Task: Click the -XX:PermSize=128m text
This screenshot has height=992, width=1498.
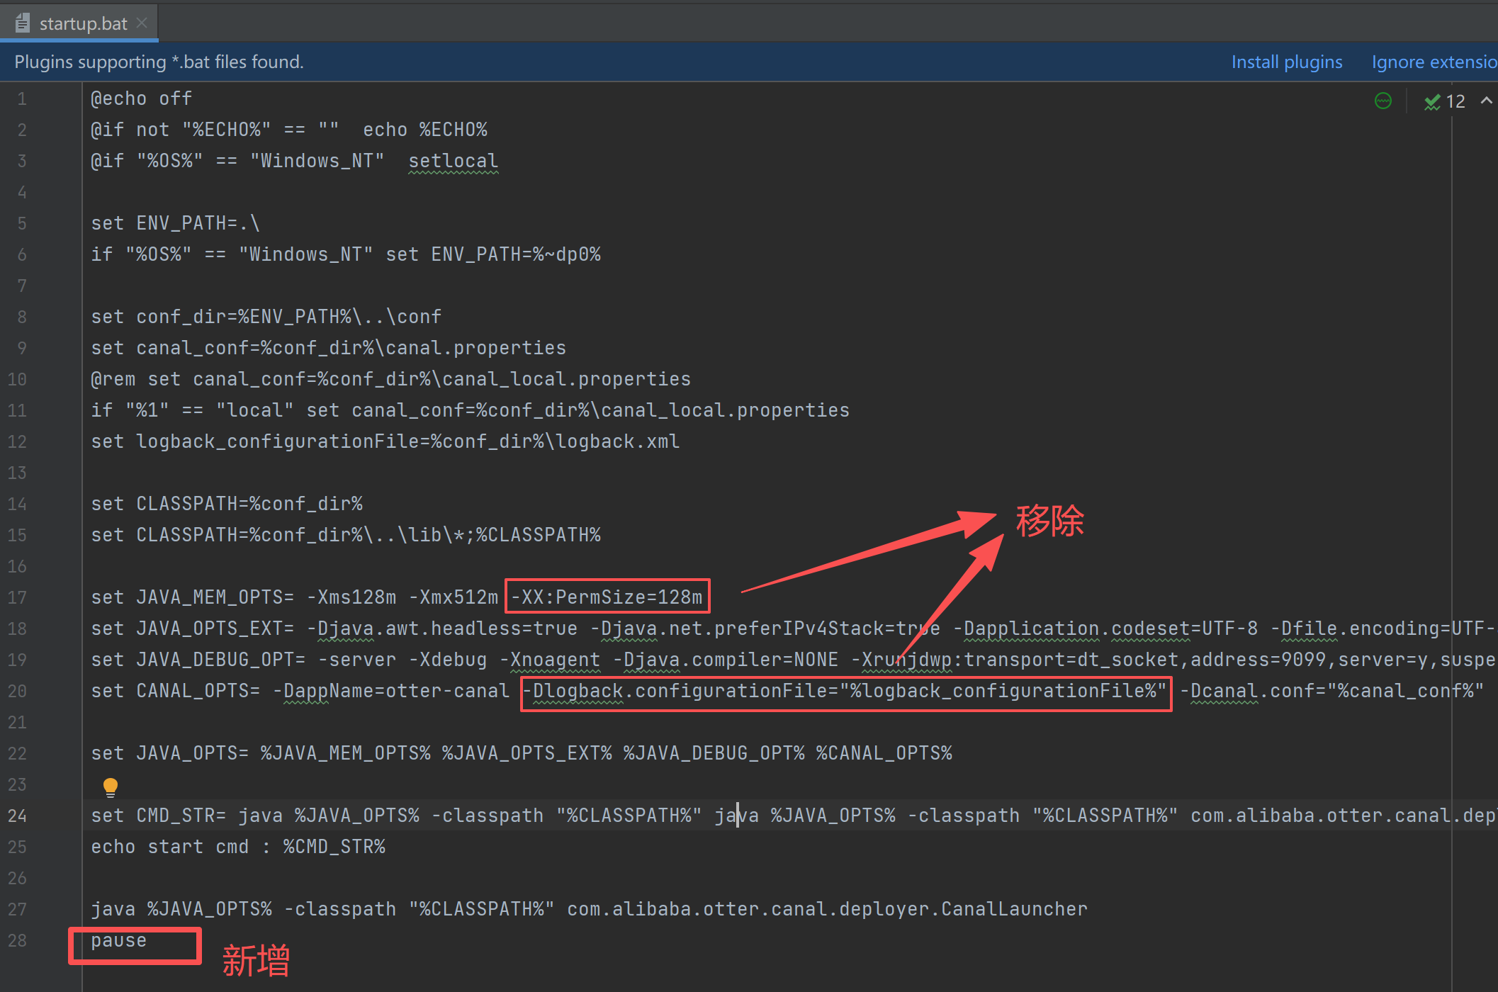Action: [x=607, y=597]
